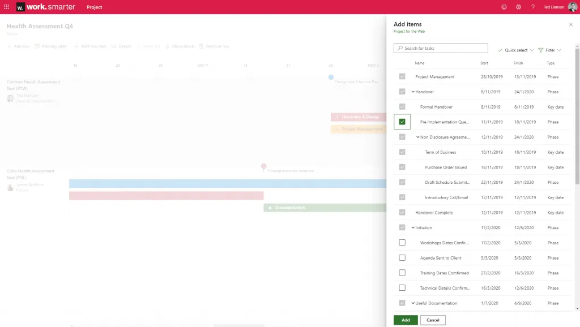Open the Details panel icon
580x327 pixels.
coord(113,46)
